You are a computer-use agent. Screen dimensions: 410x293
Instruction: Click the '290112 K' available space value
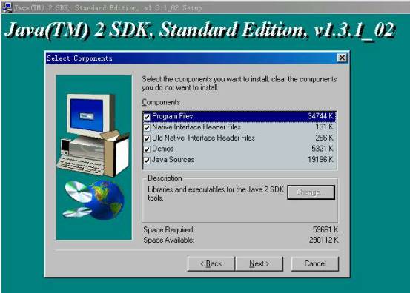coord(324,240)
